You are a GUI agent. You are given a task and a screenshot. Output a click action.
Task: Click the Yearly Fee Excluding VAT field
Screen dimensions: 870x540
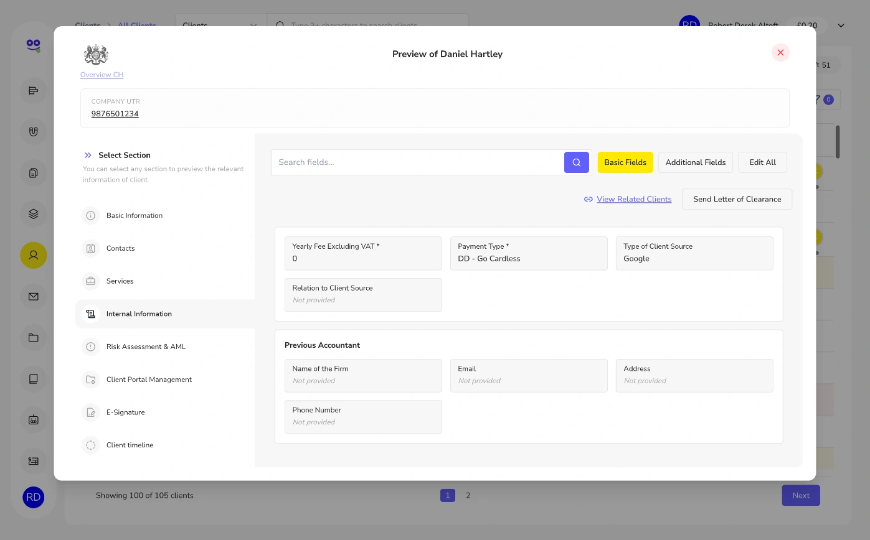click(x=363, y=253)
